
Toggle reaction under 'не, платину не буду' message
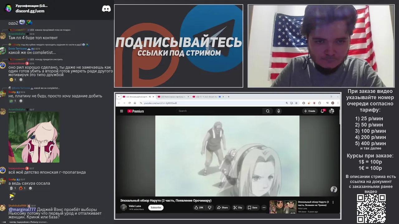(13, 101)
